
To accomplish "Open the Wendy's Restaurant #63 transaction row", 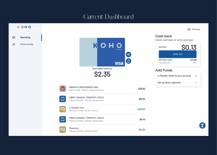I will (102, 89).
